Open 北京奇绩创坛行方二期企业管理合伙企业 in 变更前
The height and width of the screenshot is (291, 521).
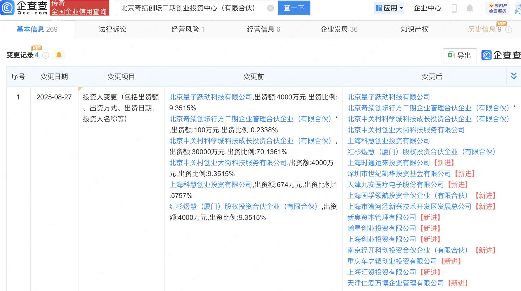click(x=250, y=119)
